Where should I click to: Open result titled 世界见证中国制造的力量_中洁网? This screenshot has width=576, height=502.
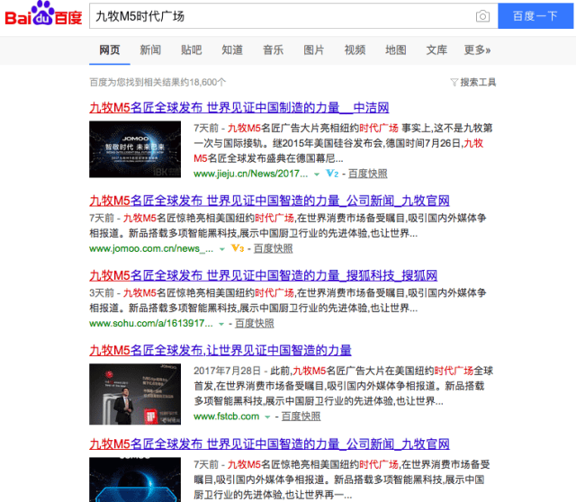point(239,108)
